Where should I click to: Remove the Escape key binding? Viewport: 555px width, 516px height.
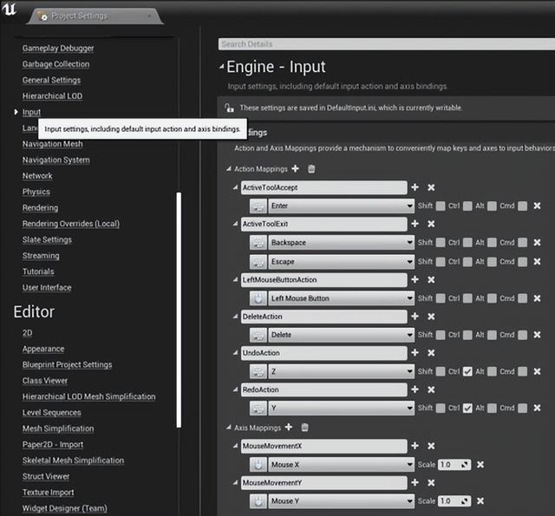[x=537, y=262]
